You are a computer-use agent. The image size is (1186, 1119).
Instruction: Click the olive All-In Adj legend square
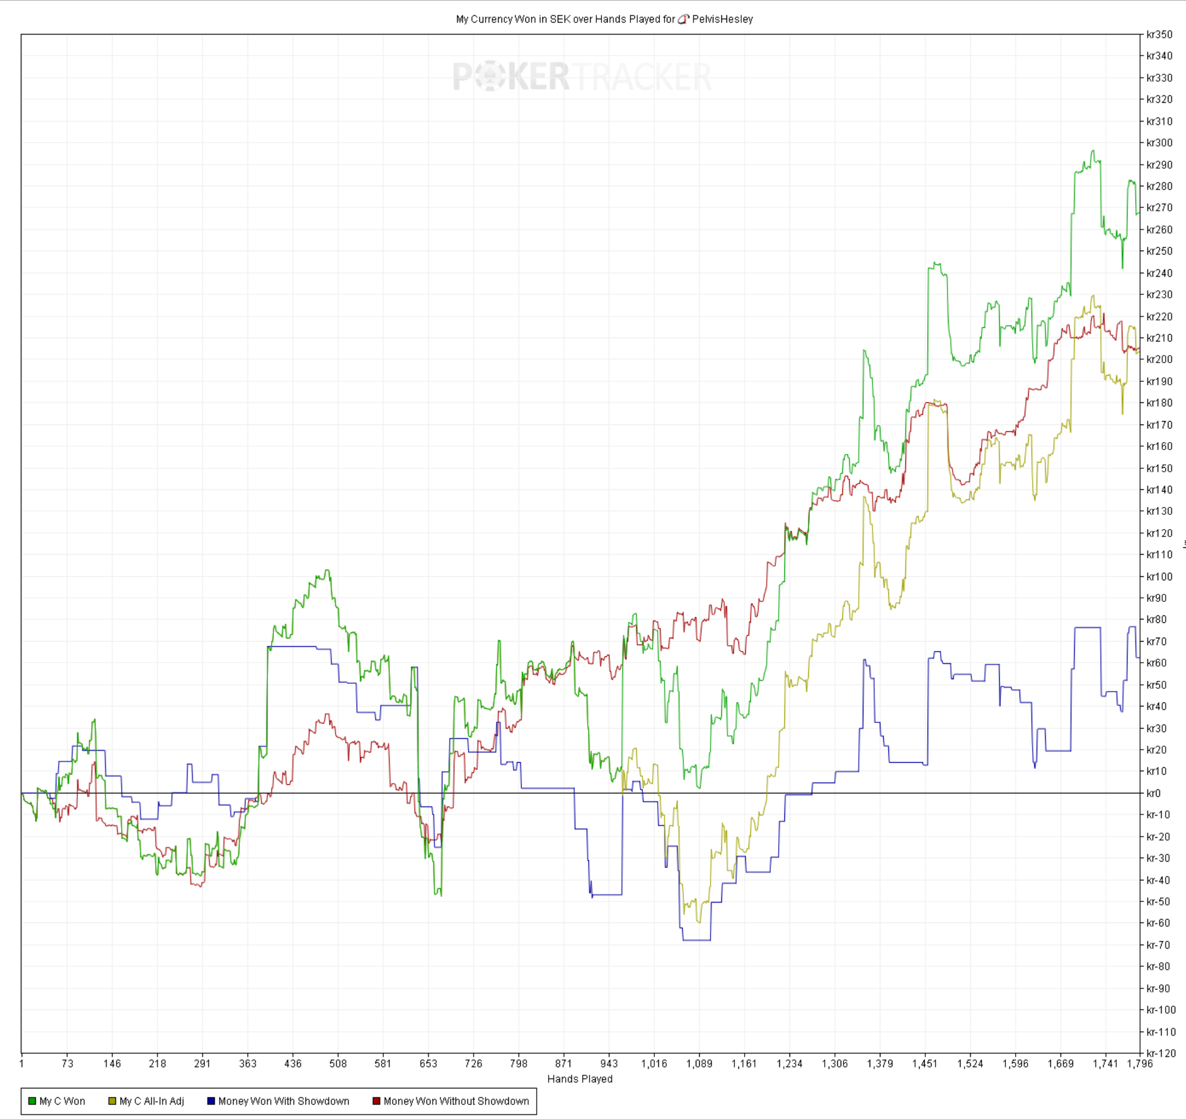coord(112,1101)
